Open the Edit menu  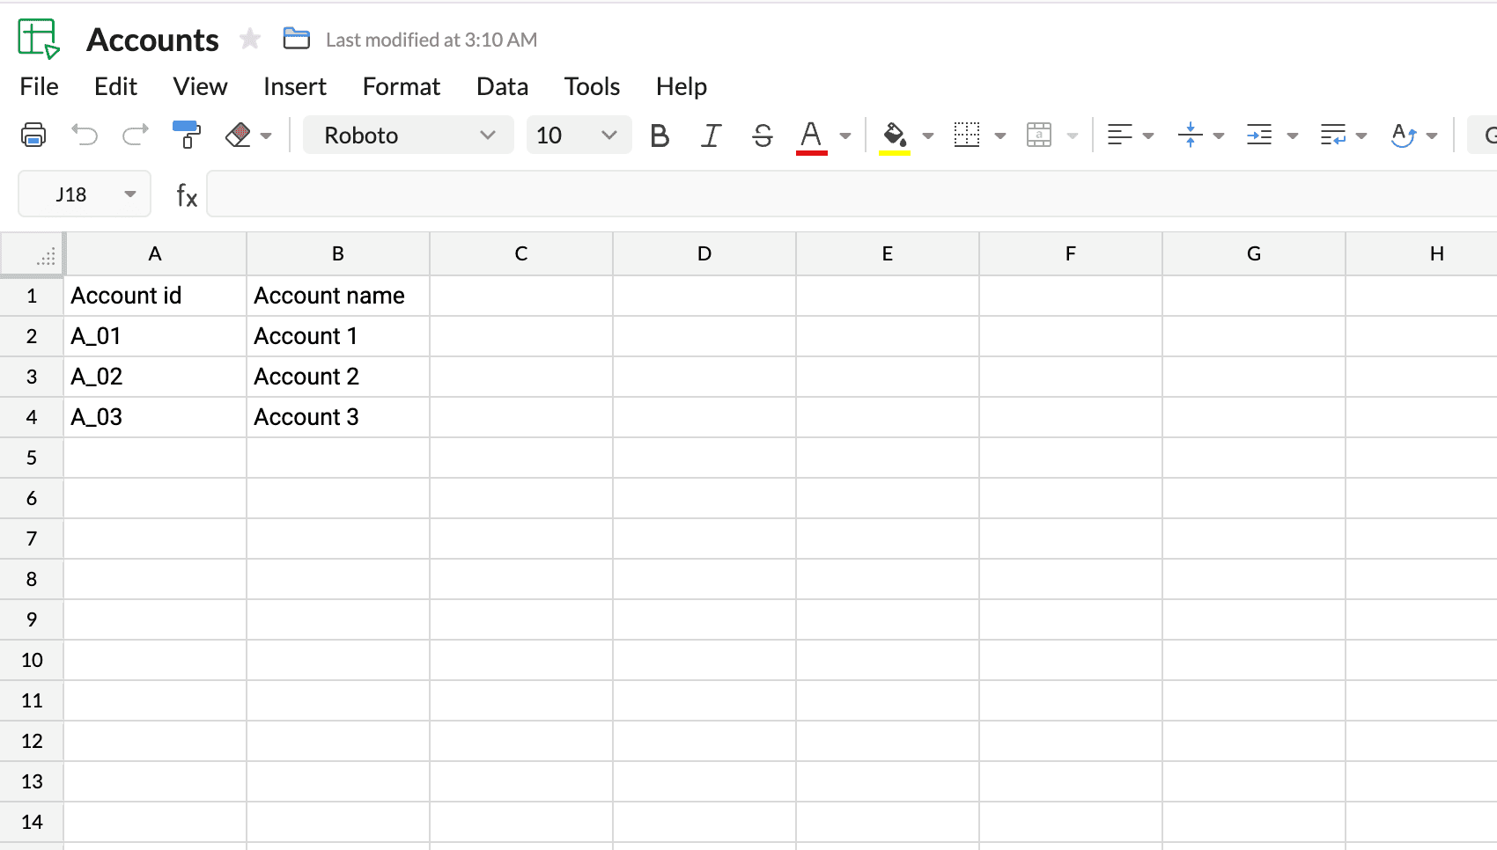coord(115,86)
